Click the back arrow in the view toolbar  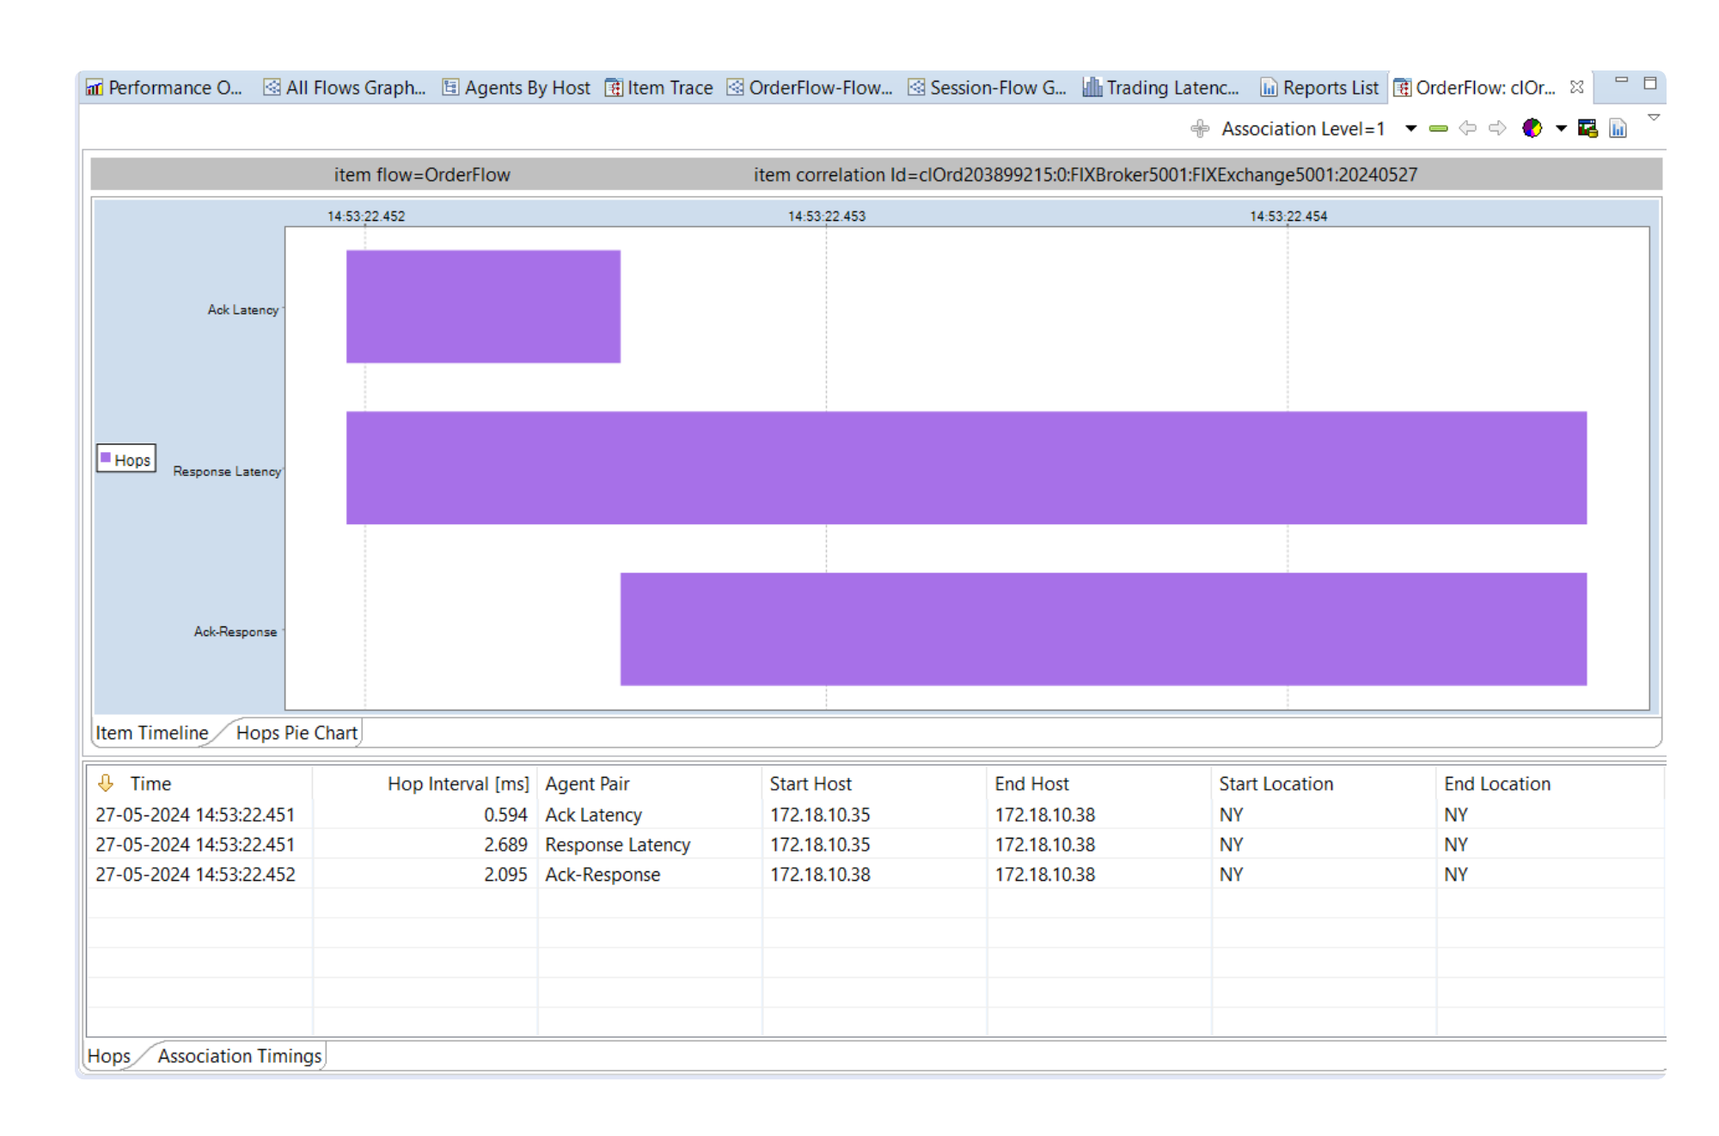pos(1467,128)
